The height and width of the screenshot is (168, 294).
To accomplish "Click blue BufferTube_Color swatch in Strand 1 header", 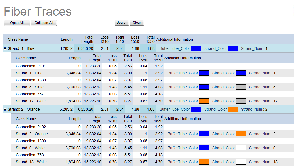I will [196, 49].
